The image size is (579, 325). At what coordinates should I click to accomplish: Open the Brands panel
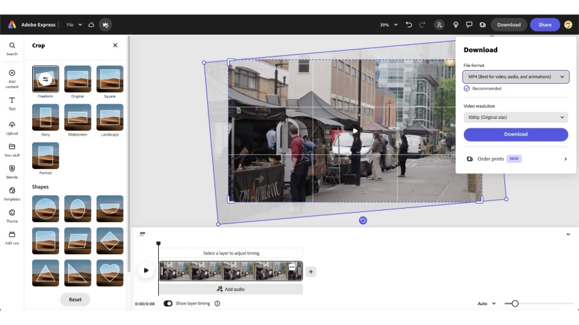coord(12,171)
